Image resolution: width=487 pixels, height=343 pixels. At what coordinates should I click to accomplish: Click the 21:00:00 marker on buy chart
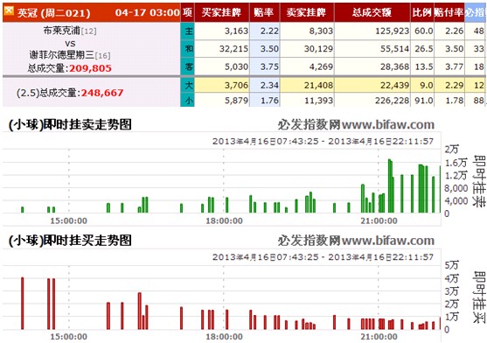379,337
